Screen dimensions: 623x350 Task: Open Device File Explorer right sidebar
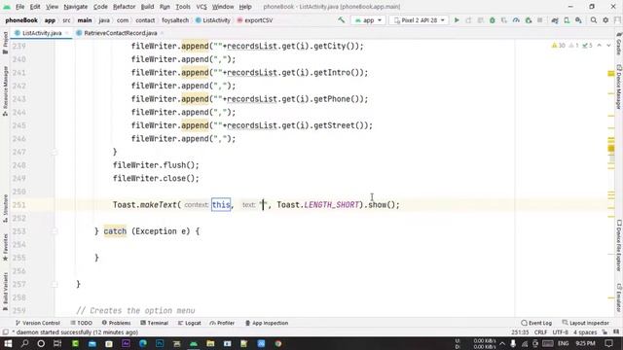tap(619, 246)
